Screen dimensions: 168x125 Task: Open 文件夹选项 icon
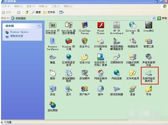coord(133,73)
